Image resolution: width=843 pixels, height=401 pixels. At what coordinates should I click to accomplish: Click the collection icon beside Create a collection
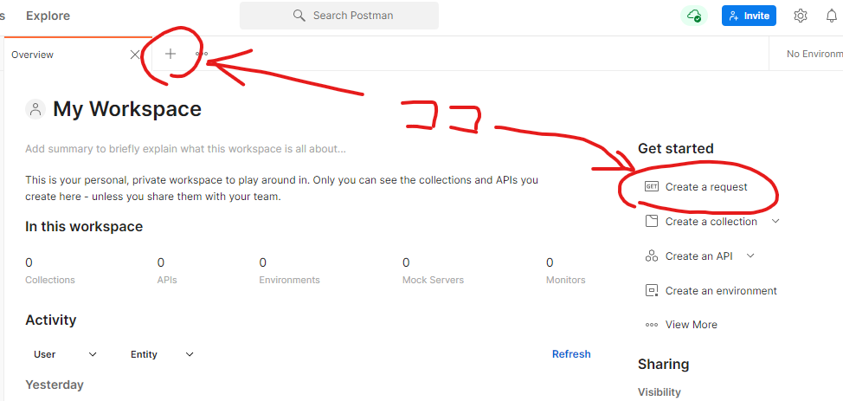coord(652,221)
